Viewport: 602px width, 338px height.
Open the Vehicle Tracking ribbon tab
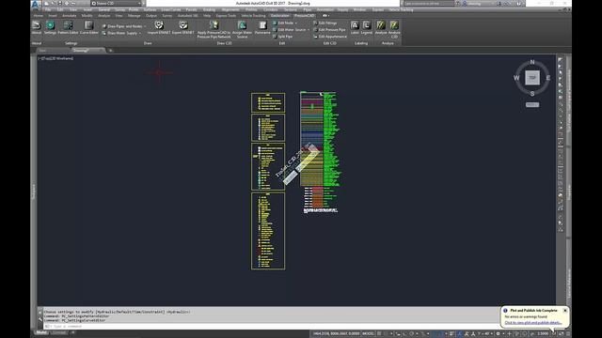(253, 16)
